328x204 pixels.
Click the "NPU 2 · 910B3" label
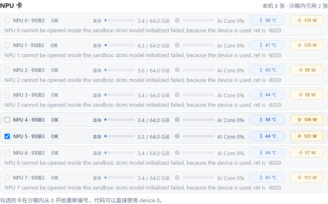point(29,70)
